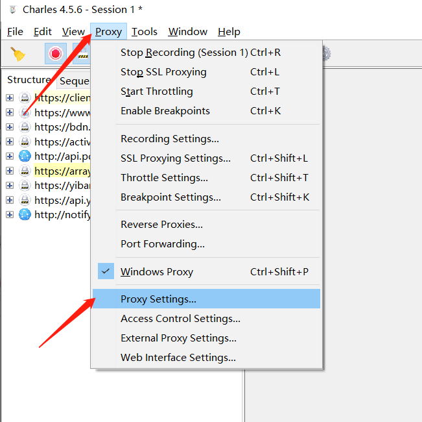Open External Proxy Settings...

pyautogui.click(x=206, y=338)
